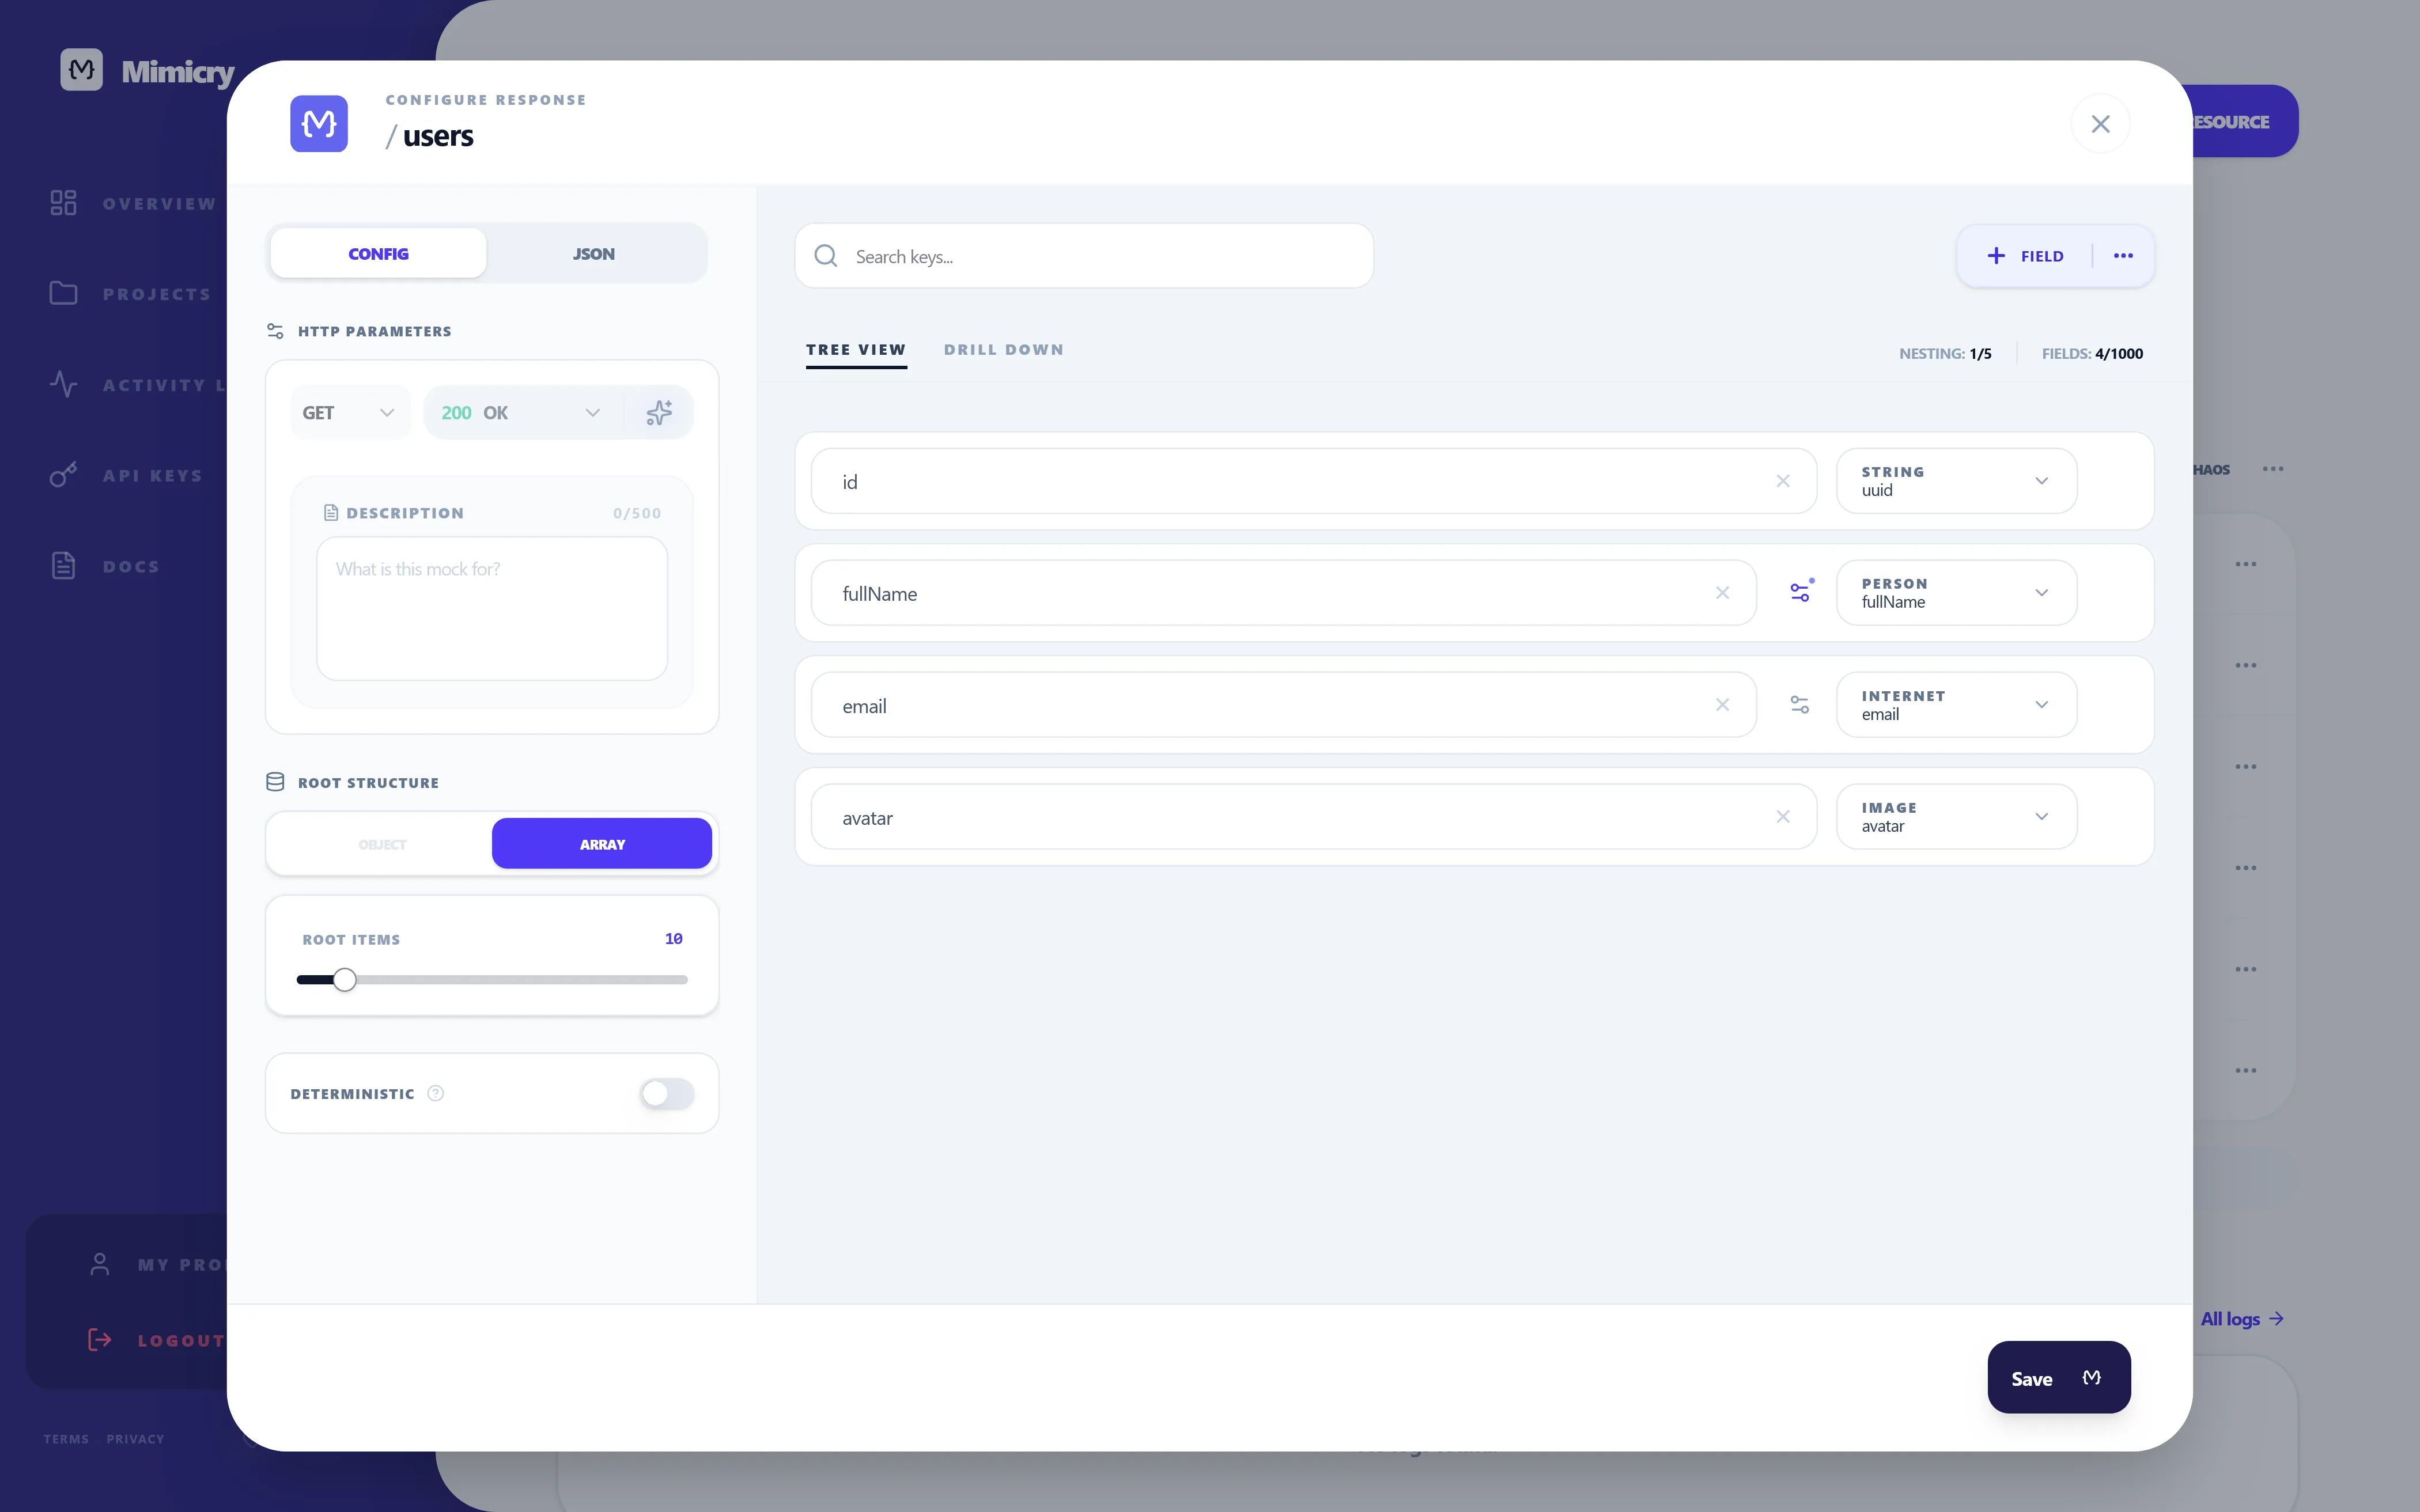Switch to the CONFIG tab

click(x=379, y=254)
